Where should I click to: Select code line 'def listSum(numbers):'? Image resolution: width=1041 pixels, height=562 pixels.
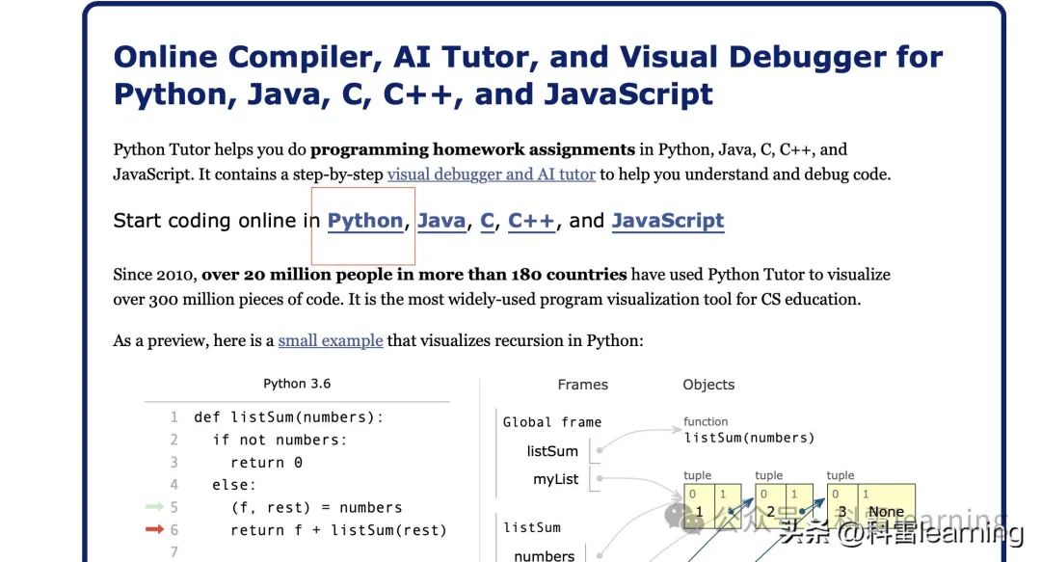point(289,417)
